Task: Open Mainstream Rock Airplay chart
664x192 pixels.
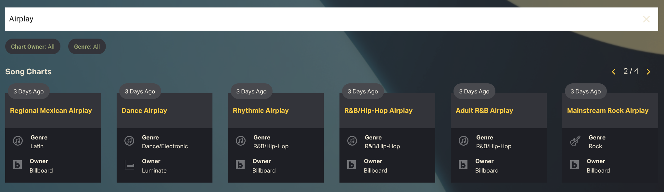Action: coord(607,111)
